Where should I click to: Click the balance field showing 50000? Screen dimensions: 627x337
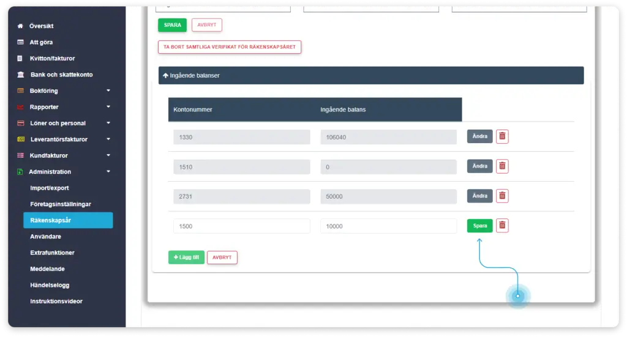coord(388,196)
